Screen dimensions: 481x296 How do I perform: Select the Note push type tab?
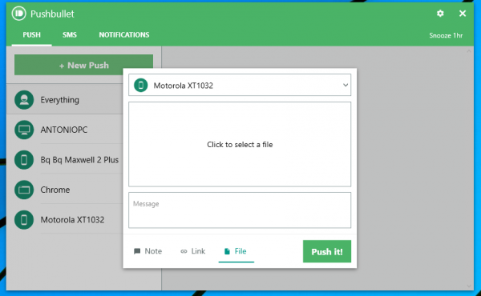[148, 251]
